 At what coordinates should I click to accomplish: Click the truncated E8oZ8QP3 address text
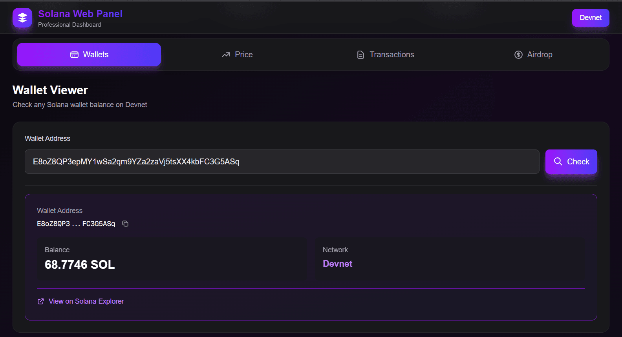pos(76,224)
